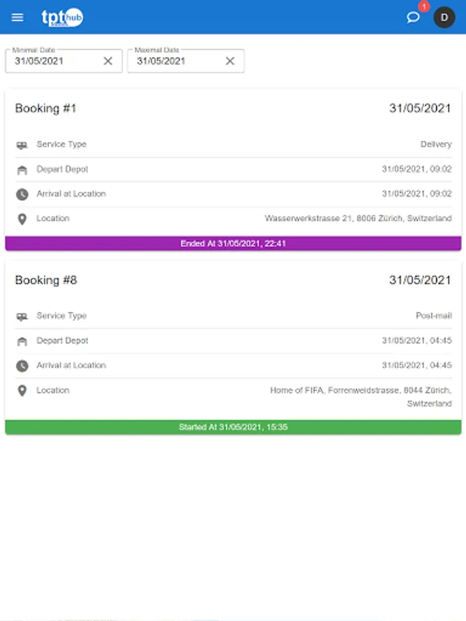Screen dimensions: 466x621
Task: Click the purple Ended At status bar
Action: click(233, 244)
